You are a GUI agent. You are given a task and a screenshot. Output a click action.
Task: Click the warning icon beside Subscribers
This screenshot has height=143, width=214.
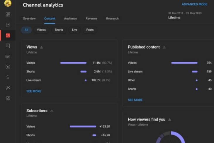point(52,111)
